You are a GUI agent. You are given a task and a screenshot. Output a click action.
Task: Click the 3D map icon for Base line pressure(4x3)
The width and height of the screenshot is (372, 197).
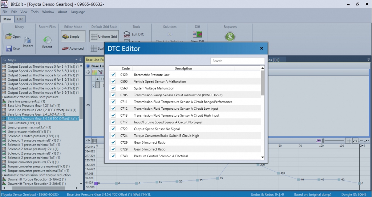(x=4, y=101)
